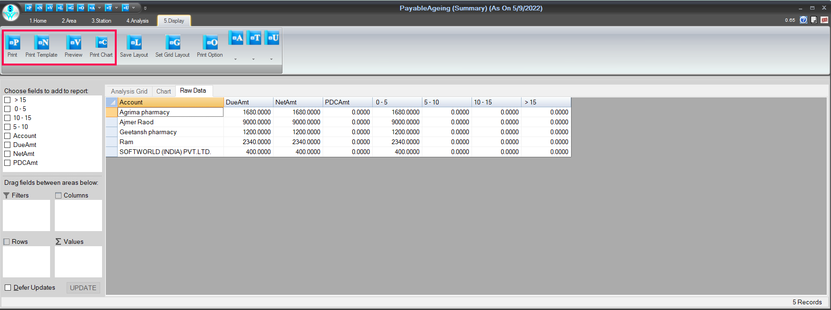Viewport: 831px width, 310px height.
Task: Expand the dropdown under the ribbon A icon
Action: click(x=236, y=60)
